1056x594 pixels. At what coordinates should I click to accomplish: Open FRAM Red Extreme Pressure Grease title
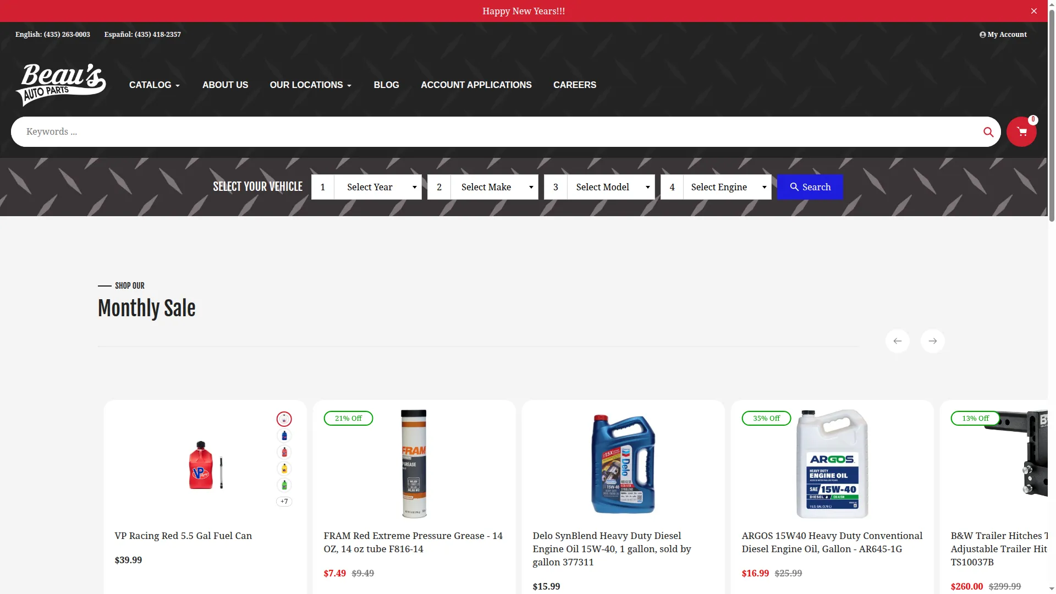(x=413, y=542)
